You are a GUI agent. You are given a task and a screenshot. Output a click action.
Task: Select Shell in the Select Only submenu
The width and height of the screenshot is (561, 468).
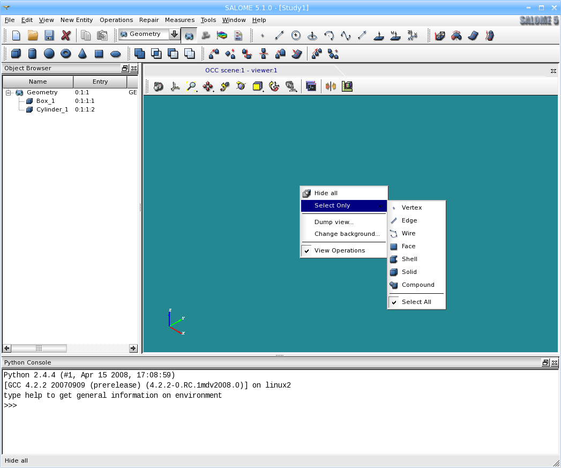416,259
